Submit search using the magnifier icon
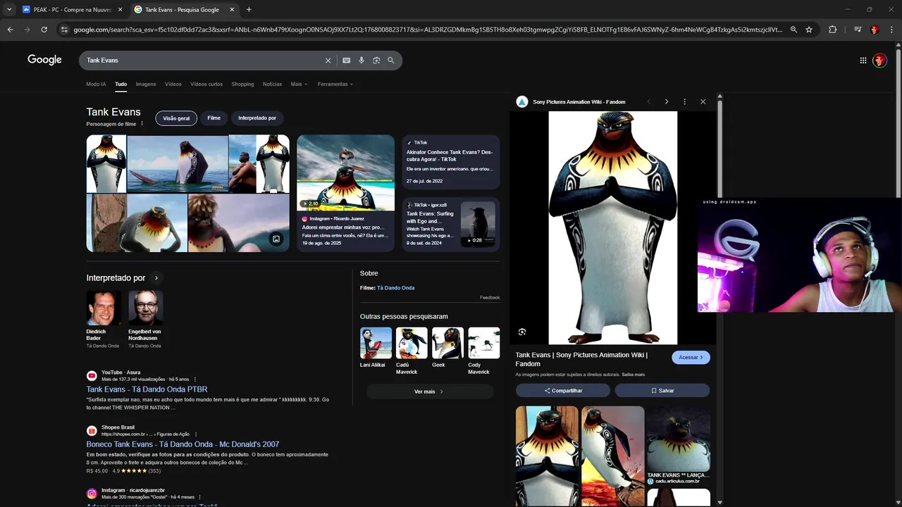Viewport: 902px width, 507px height. coord(391,61)
